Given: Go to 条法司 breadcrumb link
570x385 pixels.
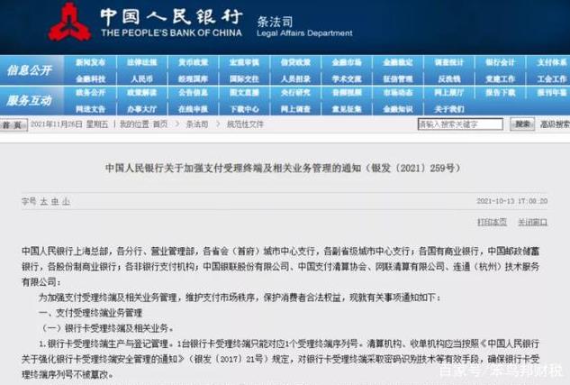Looking at the screenshot, I should (x=197, y=124).
